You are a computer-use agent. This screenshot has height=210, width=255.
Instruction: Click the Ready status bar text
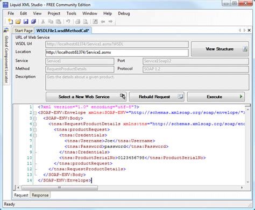coord(9,204)
